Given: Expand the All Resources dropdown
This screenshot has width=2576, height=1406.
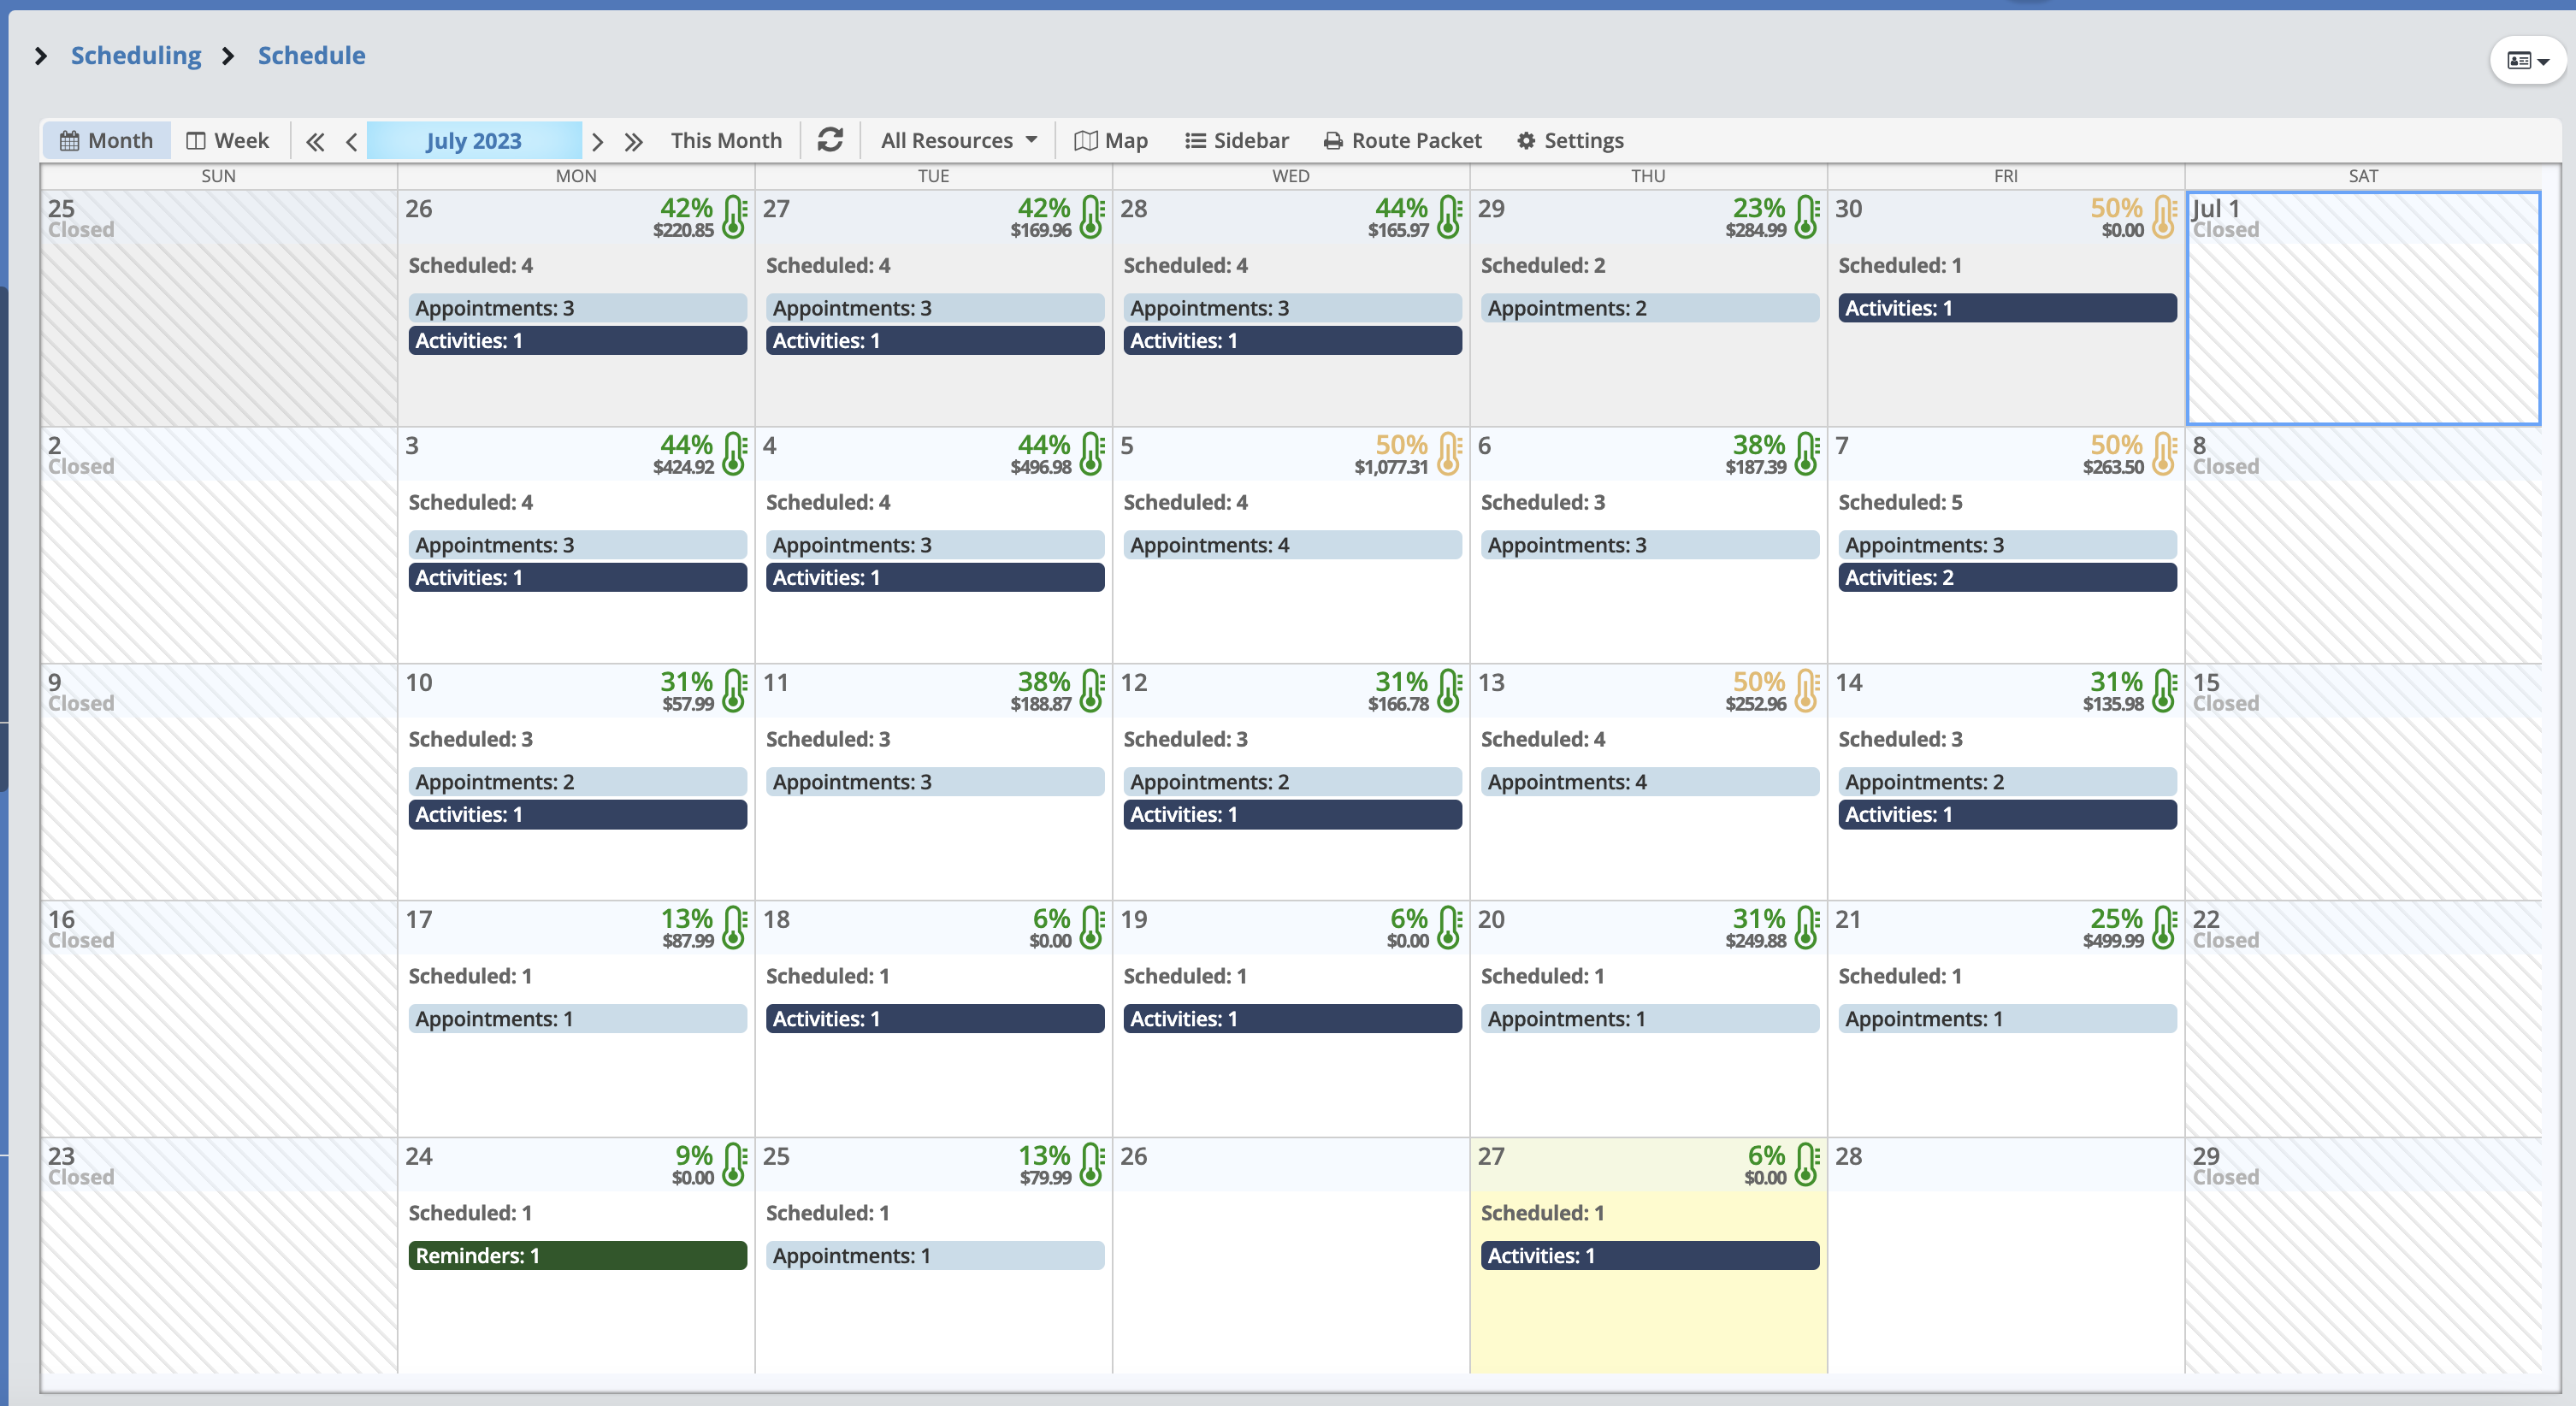Looking at the screenshot, I should coord(958,140).
